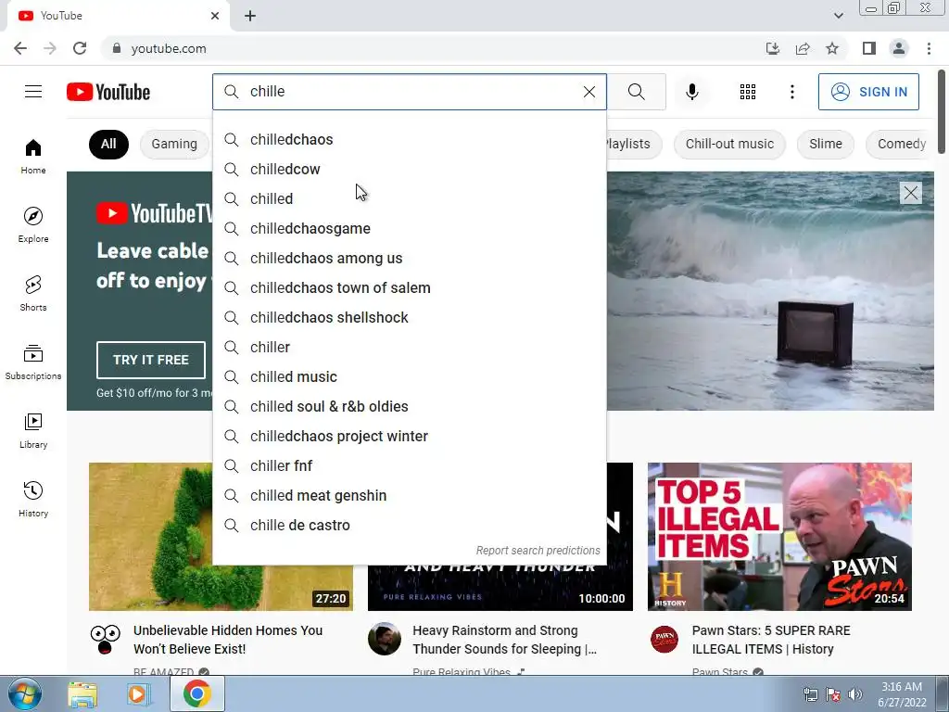Screen dimensions: 949x712
Task: Choose chilled meat genshin suggestion
Action: point(409,495)
